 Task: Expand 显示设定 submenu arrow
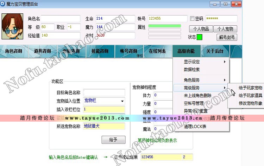(225, 62)
